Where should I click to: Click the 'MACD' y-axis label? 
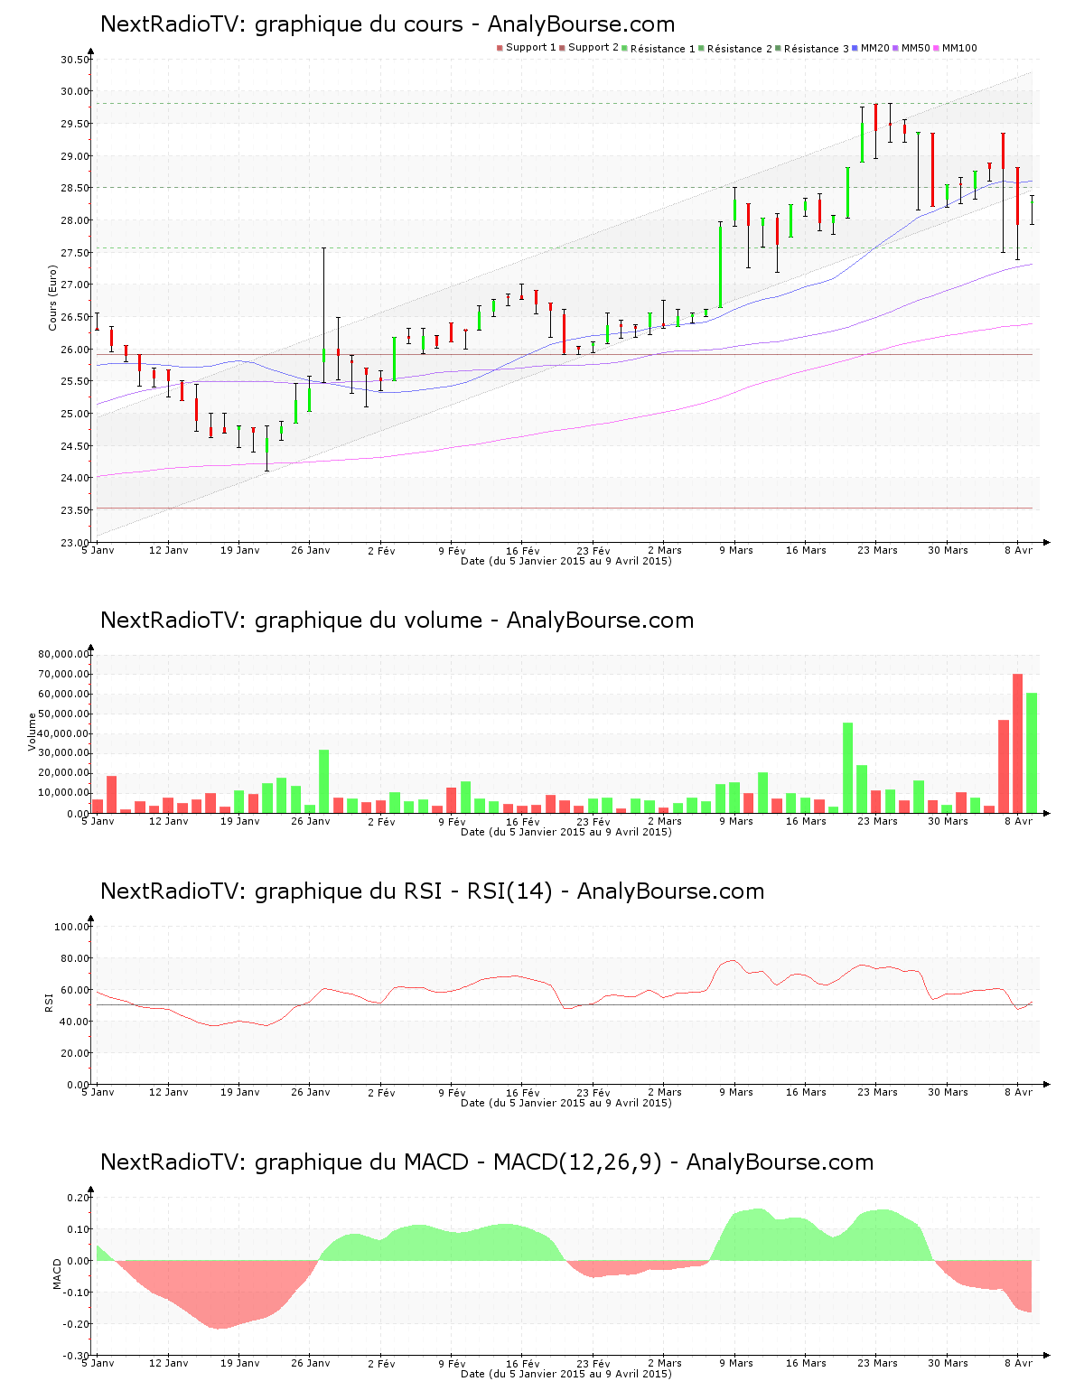(58, 1274)
